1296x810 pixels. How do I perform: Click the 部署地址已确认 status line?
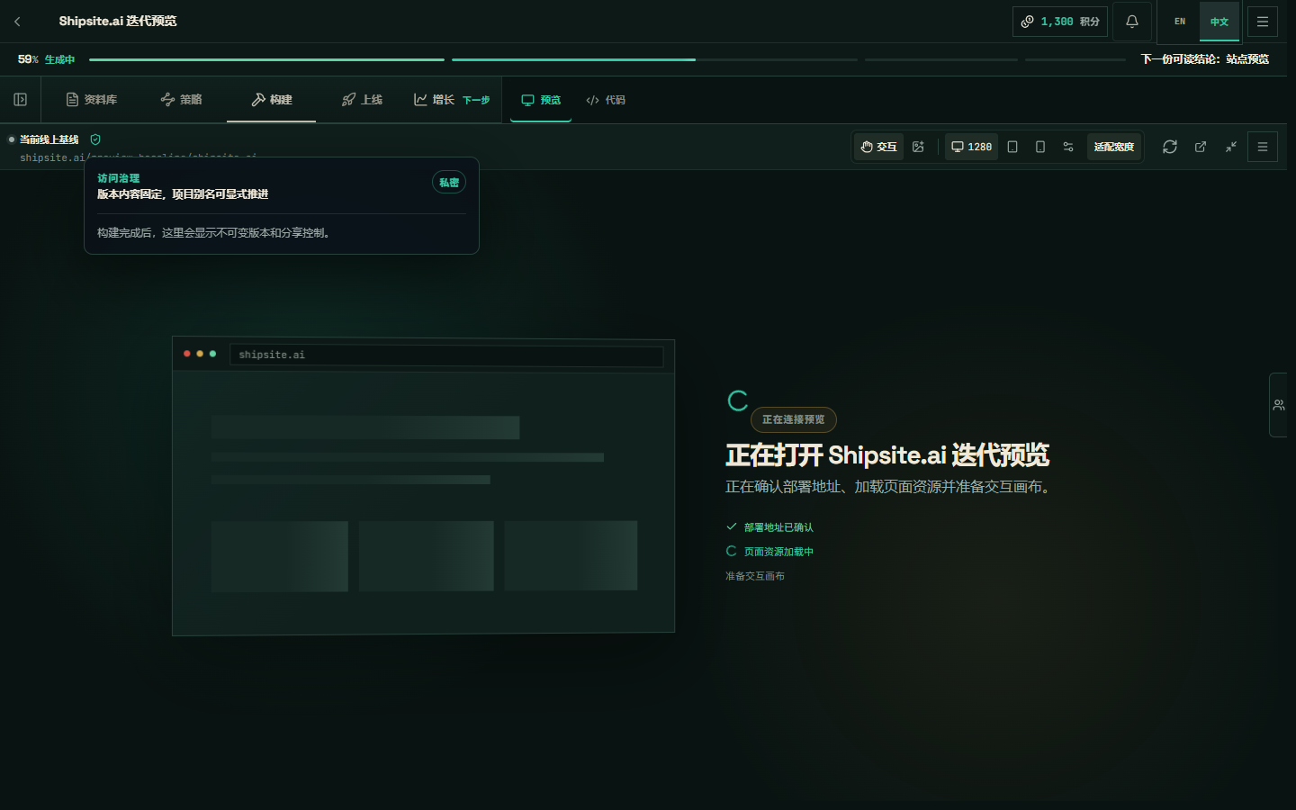pyautogui.click(x=769, y=527)
